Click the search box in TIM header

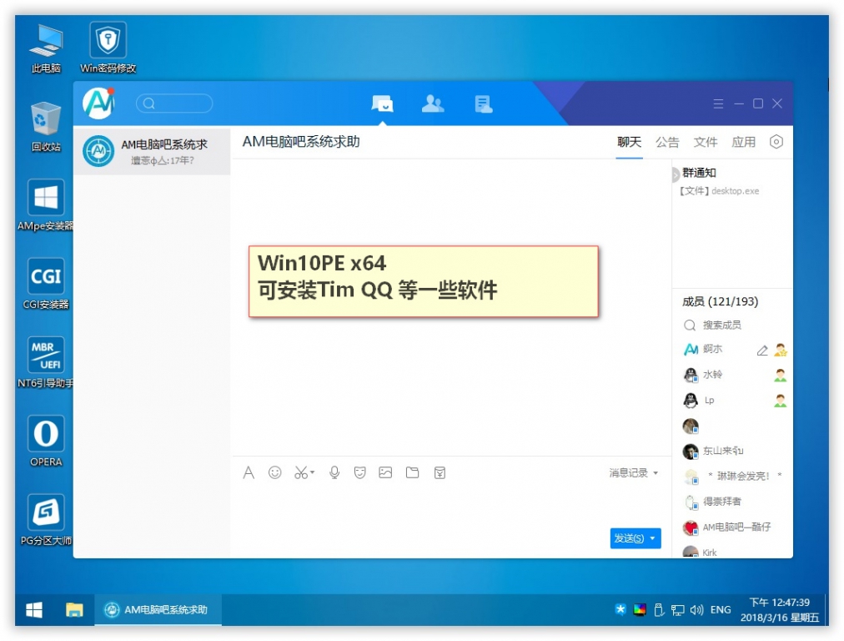point(174,103)
